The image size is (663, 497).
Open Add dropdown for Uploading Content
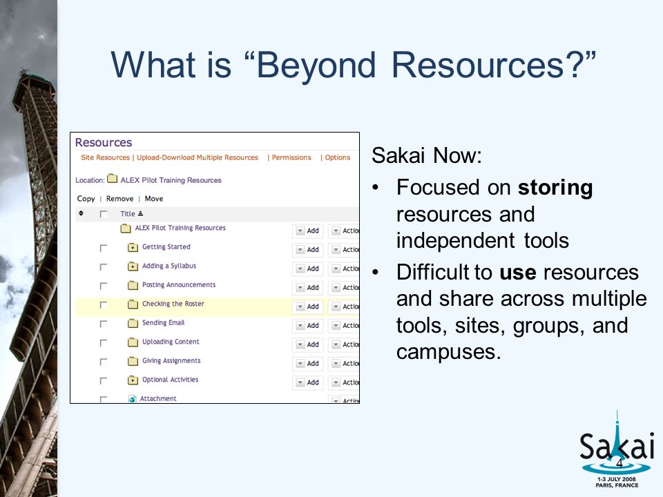(308, 345)
